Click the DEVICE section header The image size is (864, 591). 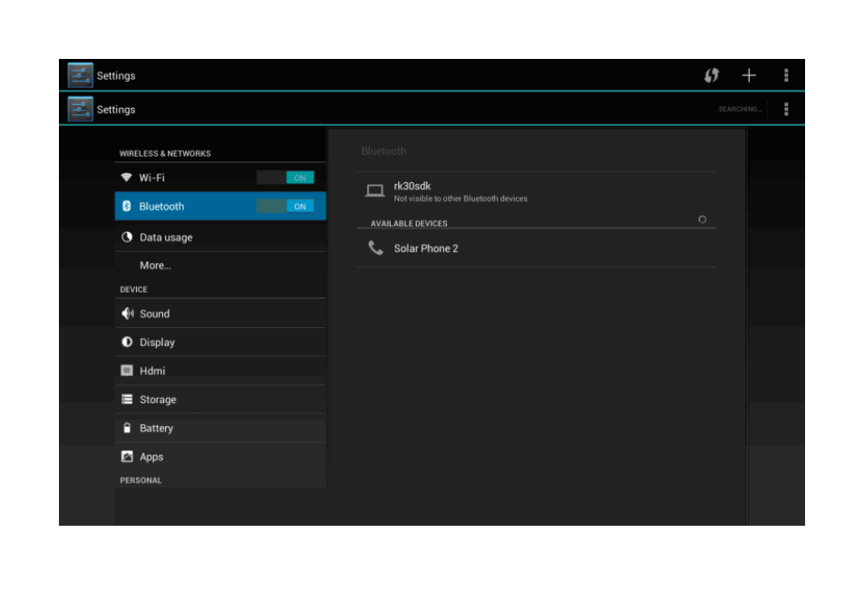pos(133,289)
